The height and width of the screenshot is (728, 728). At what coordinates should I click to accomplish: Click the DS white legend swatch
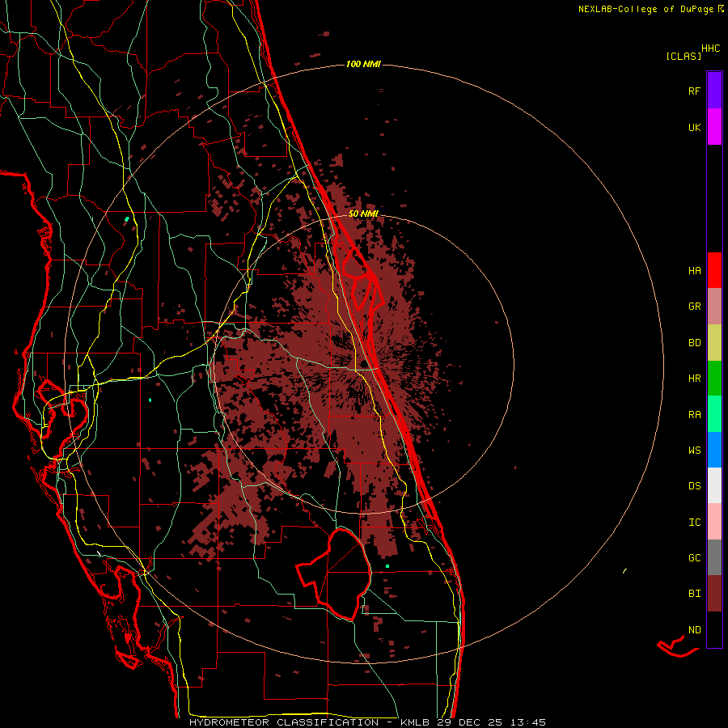click(714, 485)
